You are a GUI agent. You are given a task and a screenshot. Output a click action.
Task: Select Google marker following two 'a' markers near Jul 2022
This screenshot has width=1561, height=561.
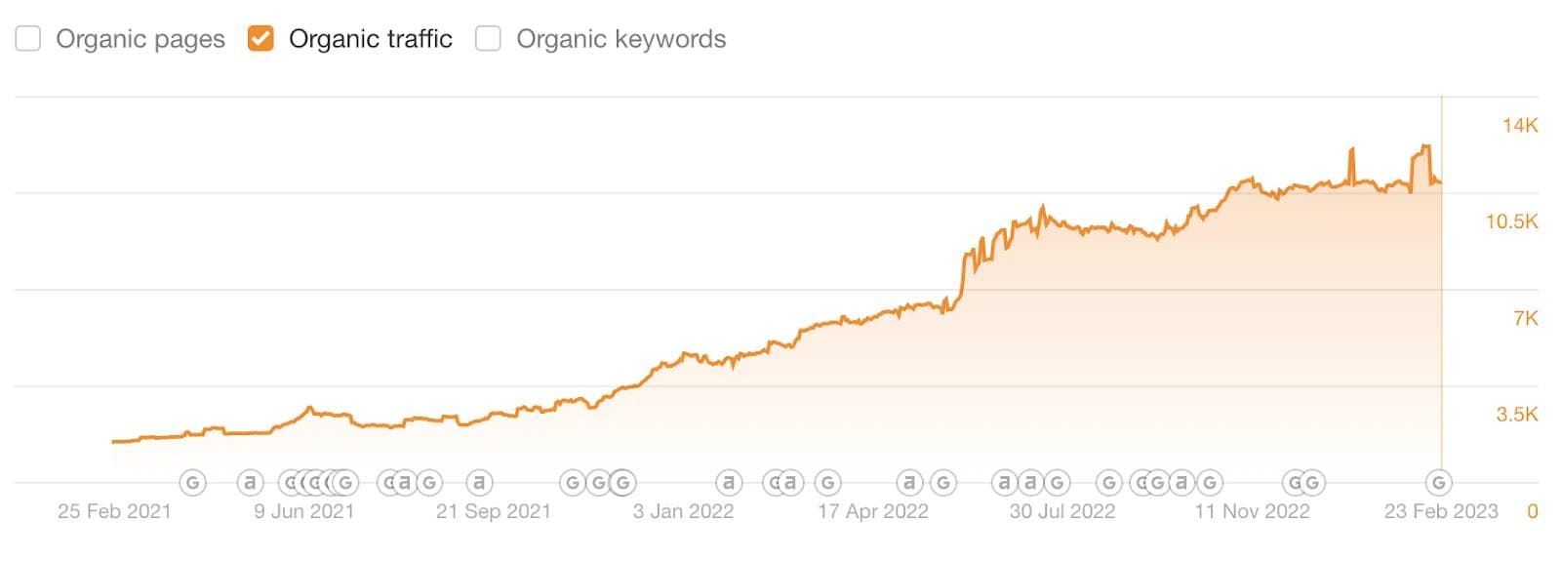click(x=1057, y=482)
